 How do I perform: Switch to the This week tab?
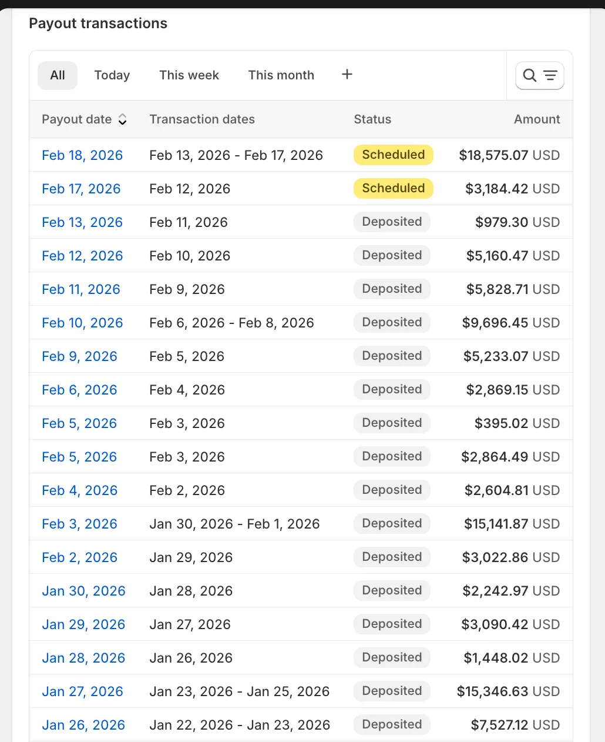[x=189, y=75]
